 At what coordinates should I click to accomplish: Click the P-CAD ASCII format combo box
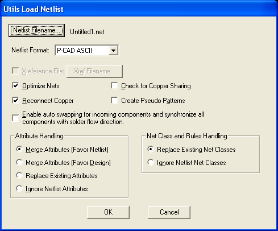coord(87,51)
